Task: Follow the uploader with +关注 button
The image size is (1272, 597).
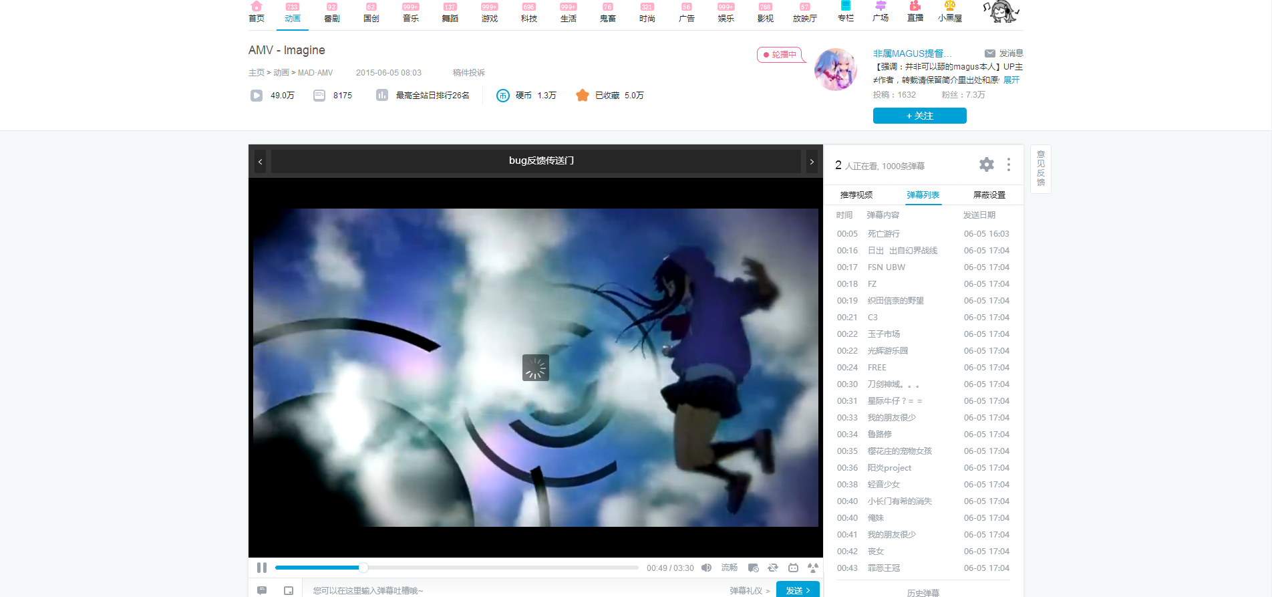Action: pyautogui.click(x=920, y=116)
